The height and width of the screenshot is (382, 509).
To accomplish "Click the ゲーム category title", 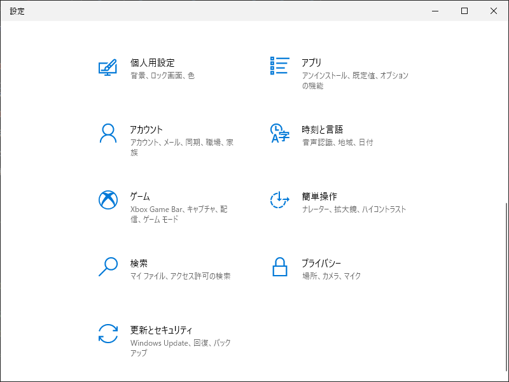I will coord(140,197).
